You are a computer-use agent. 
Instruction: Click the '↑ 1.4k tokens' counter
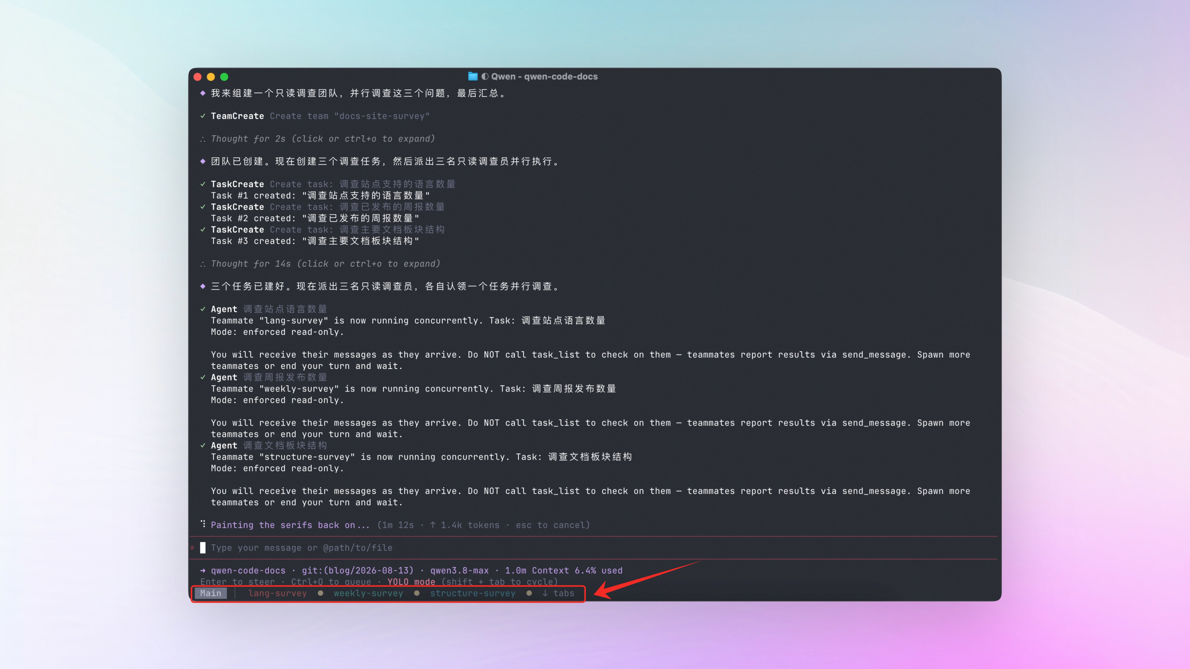point(465,525)
